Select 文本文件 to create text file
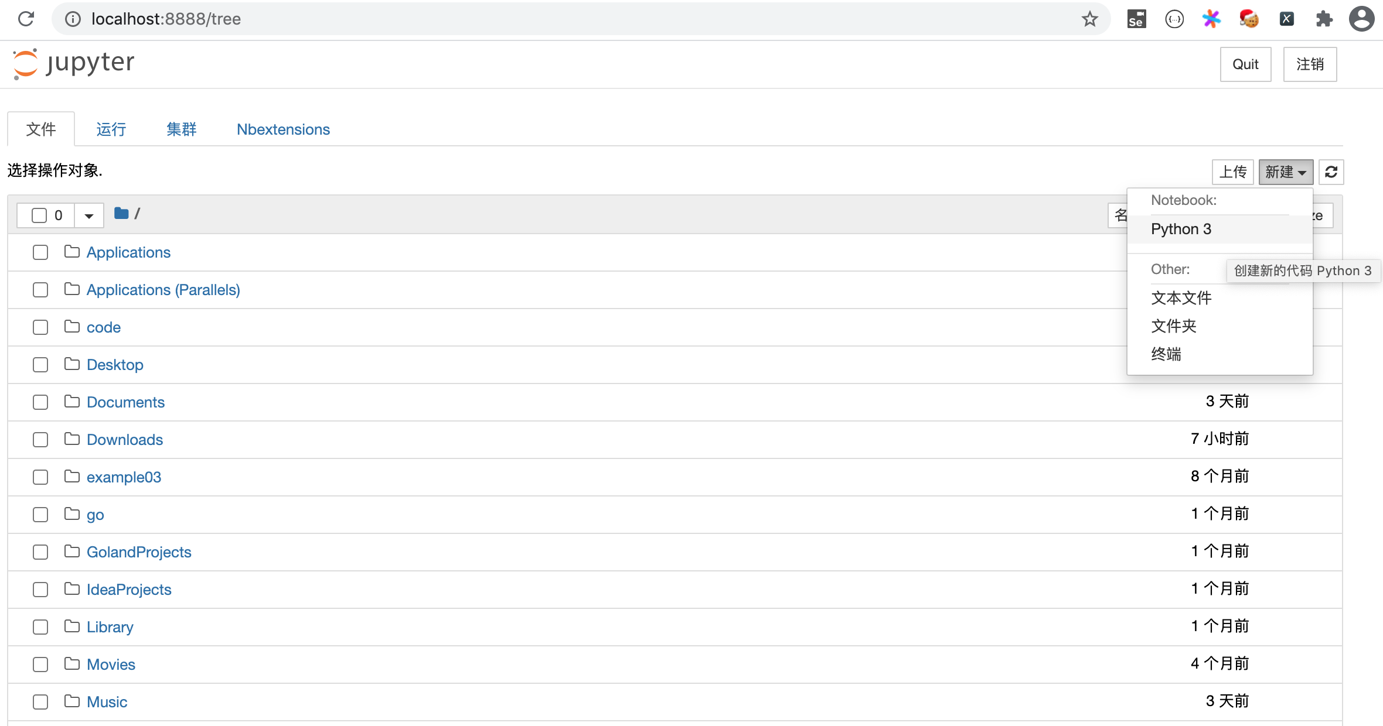The width and height of the screenshot is (1383, 726). [1181, 297]
